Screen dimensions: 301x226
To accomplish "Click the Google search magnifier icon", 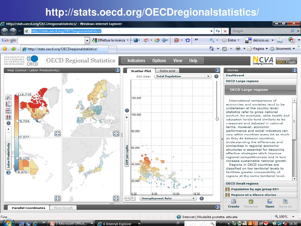I will [292, 31].
